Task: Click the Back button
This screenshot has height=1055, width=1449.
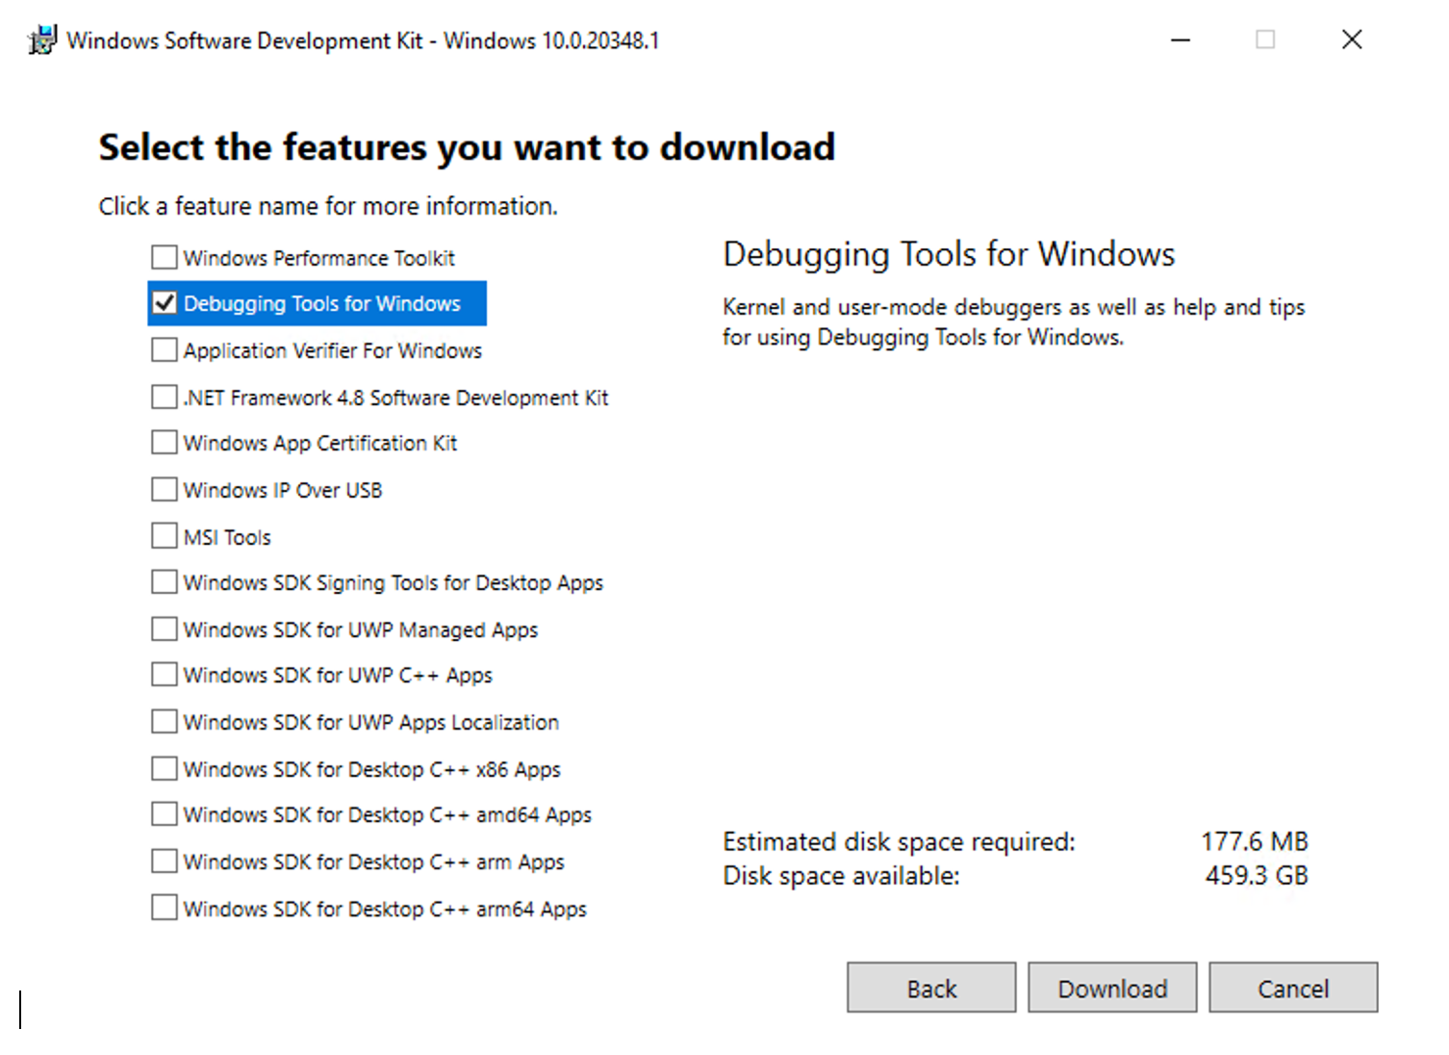Action: point(930,988)
